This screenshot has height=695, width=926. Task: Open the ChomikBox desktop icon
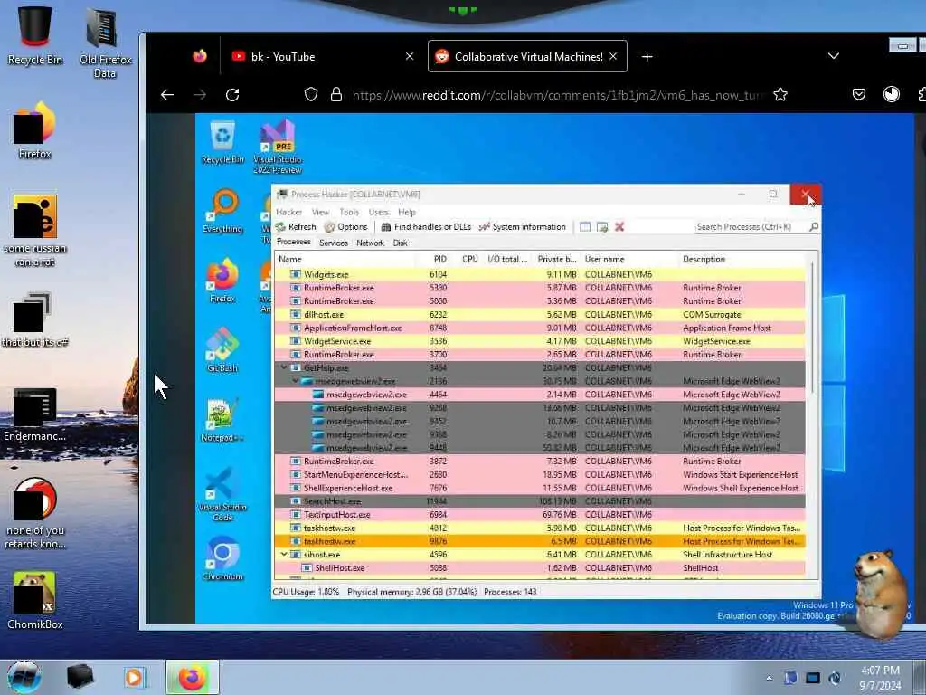pyautogui.click(x=35, y=600)
